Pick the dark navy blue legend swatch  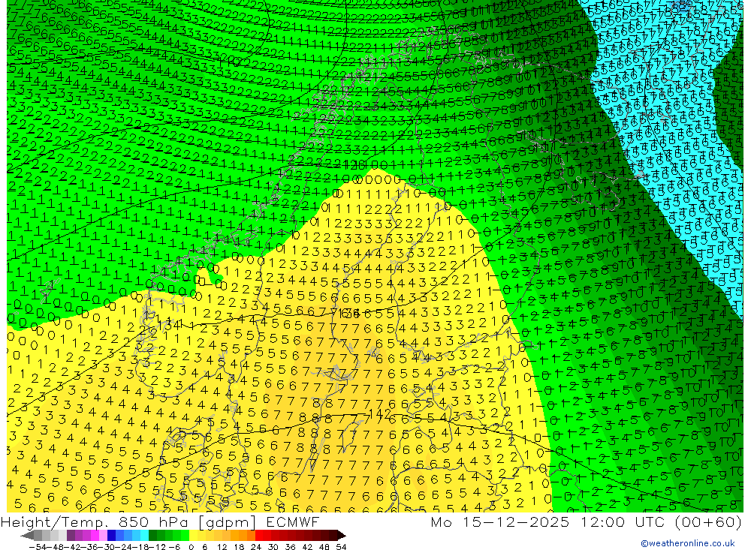(x=111, y=535)
